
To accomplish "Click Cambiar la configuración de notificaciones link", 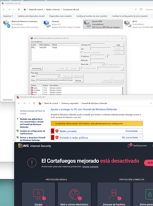I will [32, 132].
